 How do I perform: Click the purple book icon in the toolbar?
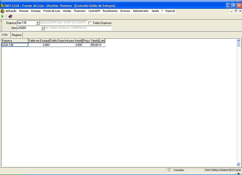click(x=10, y=16)
